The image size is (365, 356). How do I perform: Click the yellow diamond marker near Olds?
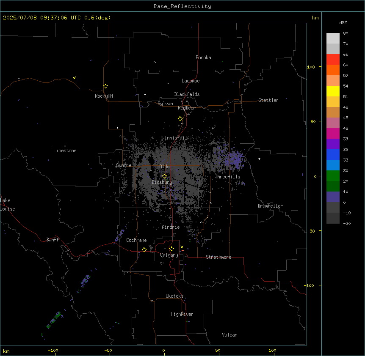click(x=164, y=176)
